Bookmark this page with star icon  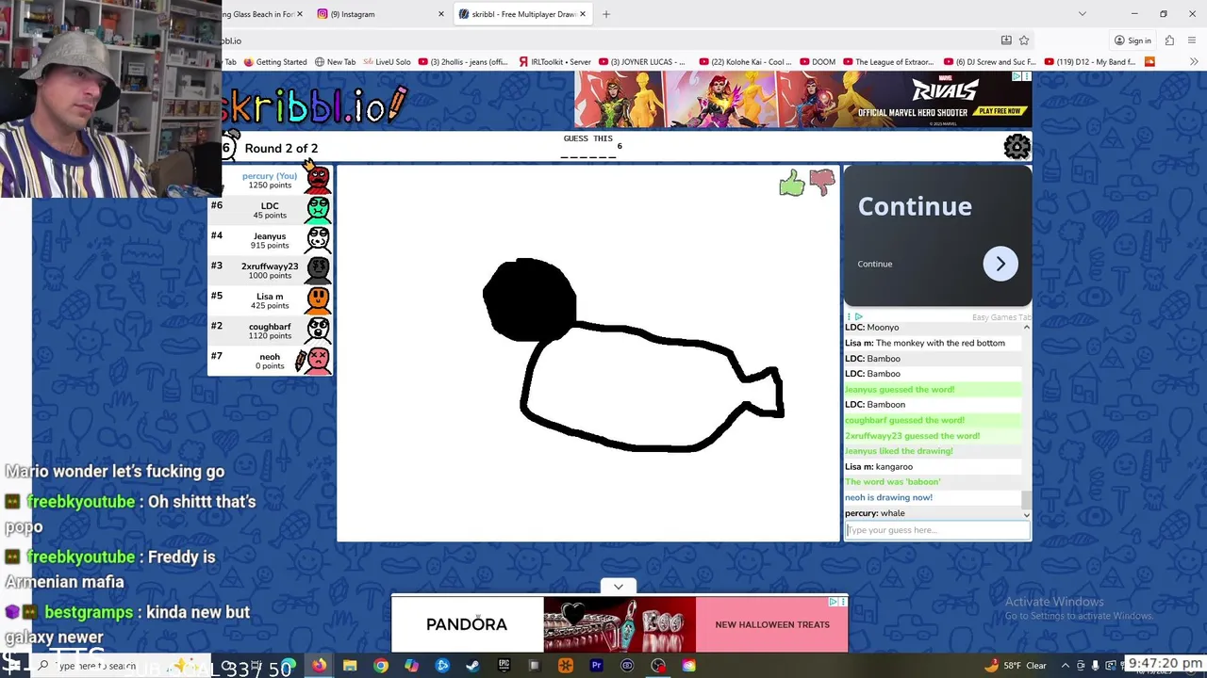[x=1024, y=40]
